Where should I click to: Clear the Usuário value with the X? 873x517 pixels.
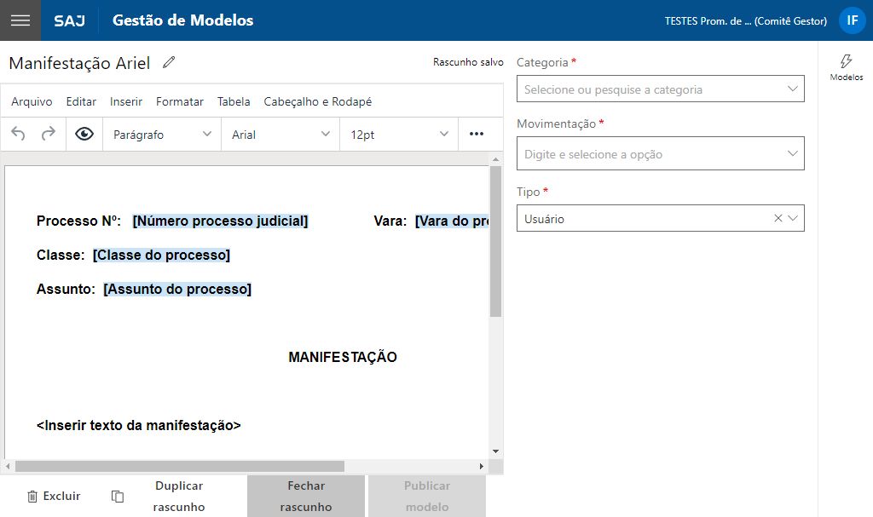coord(778,219)
